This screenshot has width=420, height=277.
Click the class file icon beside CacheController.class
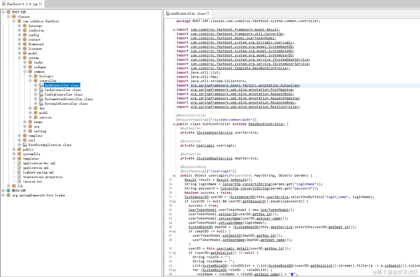(x=41, y=90)
